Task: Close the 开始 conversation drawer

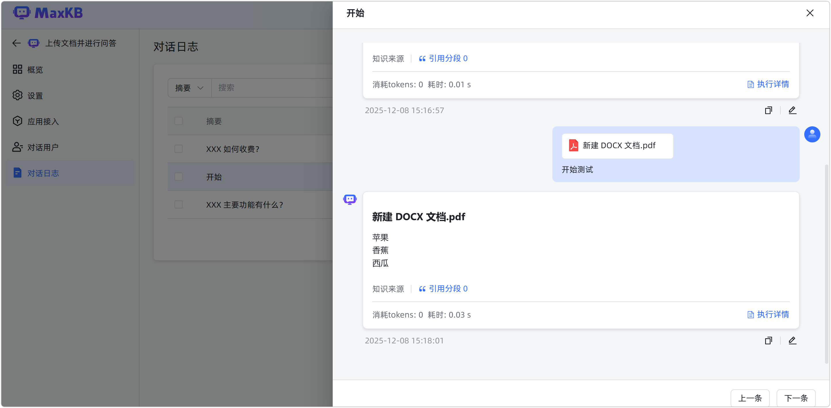Action: 810,13
